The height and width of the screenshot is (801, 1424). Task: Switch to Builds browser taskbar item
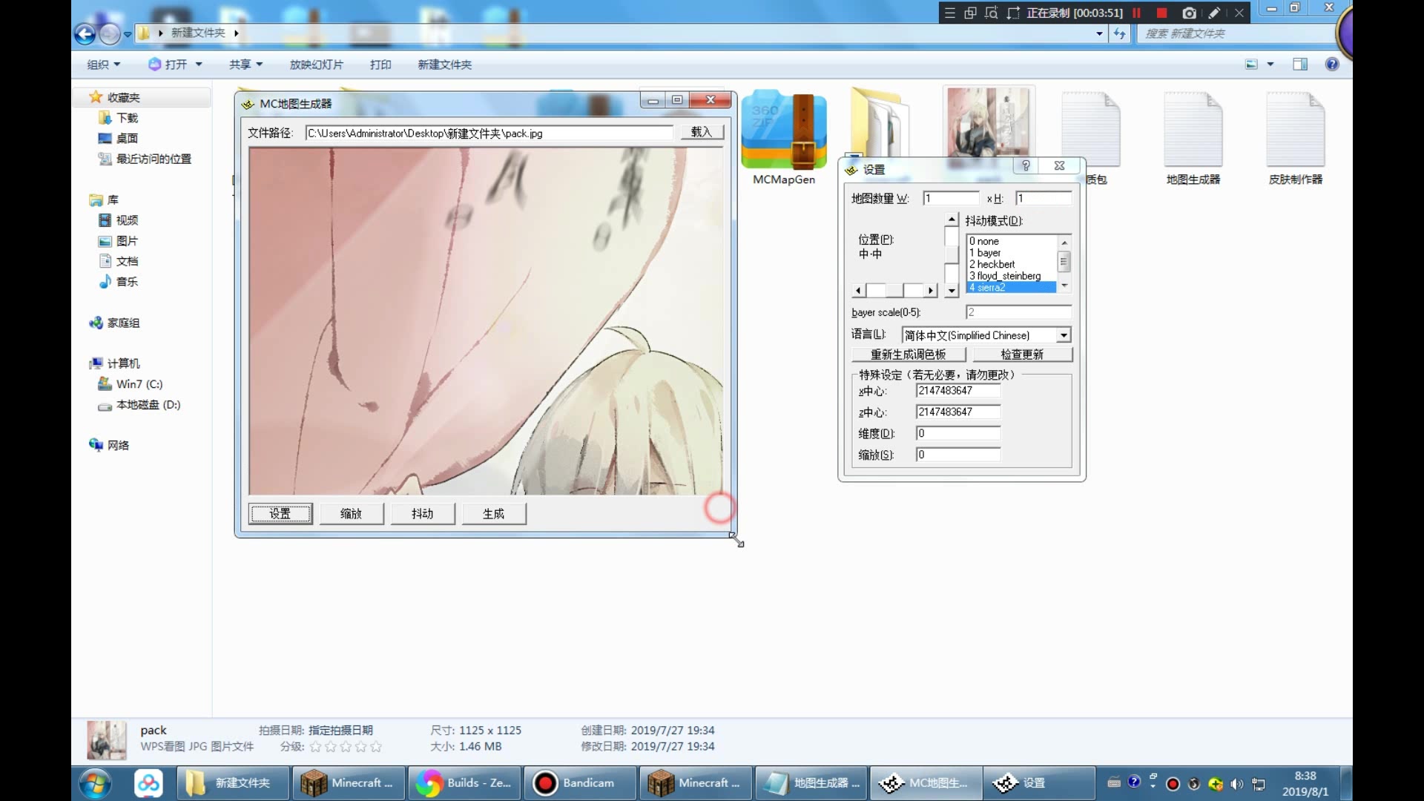(465, 783)
